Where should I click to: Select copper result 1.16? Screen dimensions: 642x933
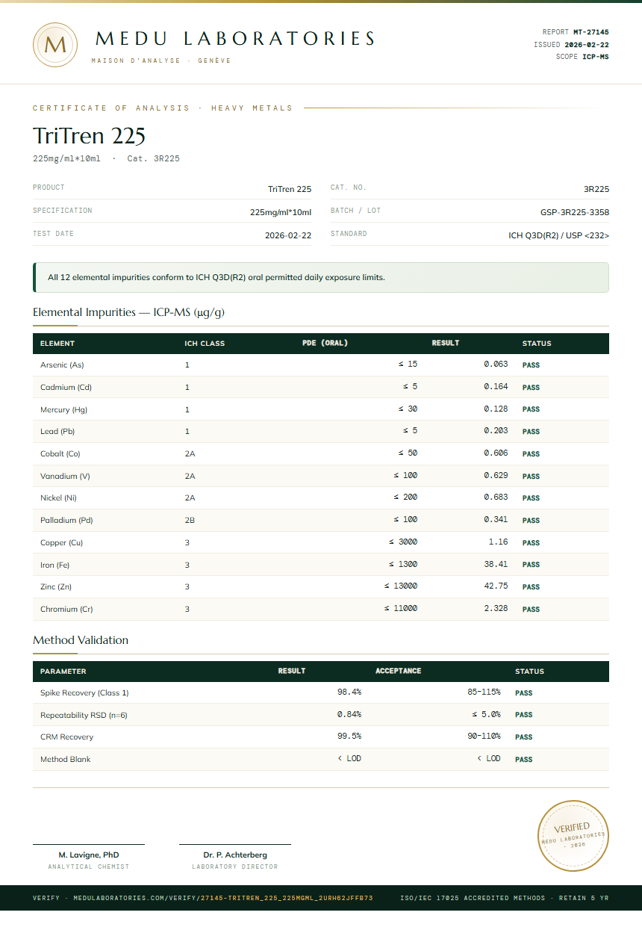click(x=498, y=542)
